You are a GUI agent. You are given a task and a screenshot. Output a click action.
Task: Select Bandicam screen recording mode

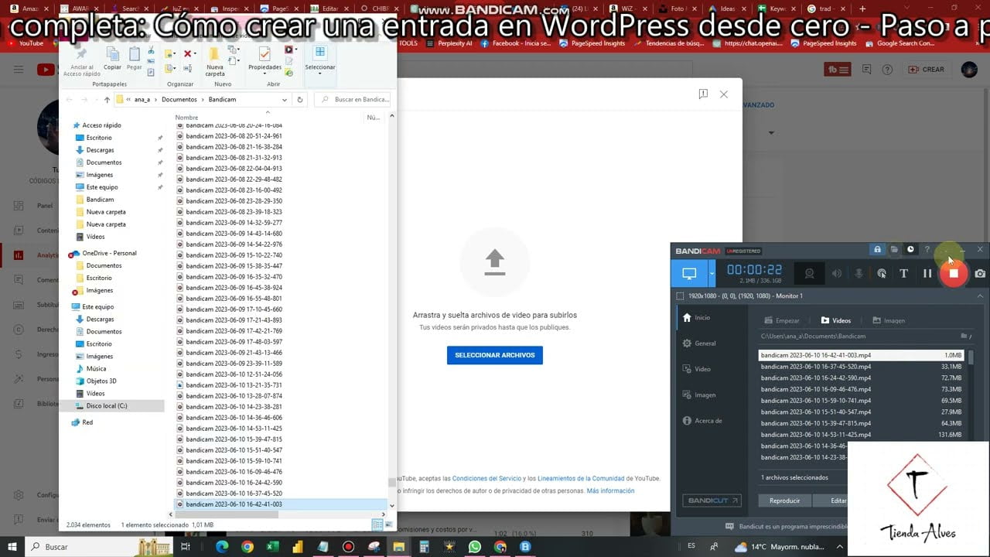(x=688, y=273)
